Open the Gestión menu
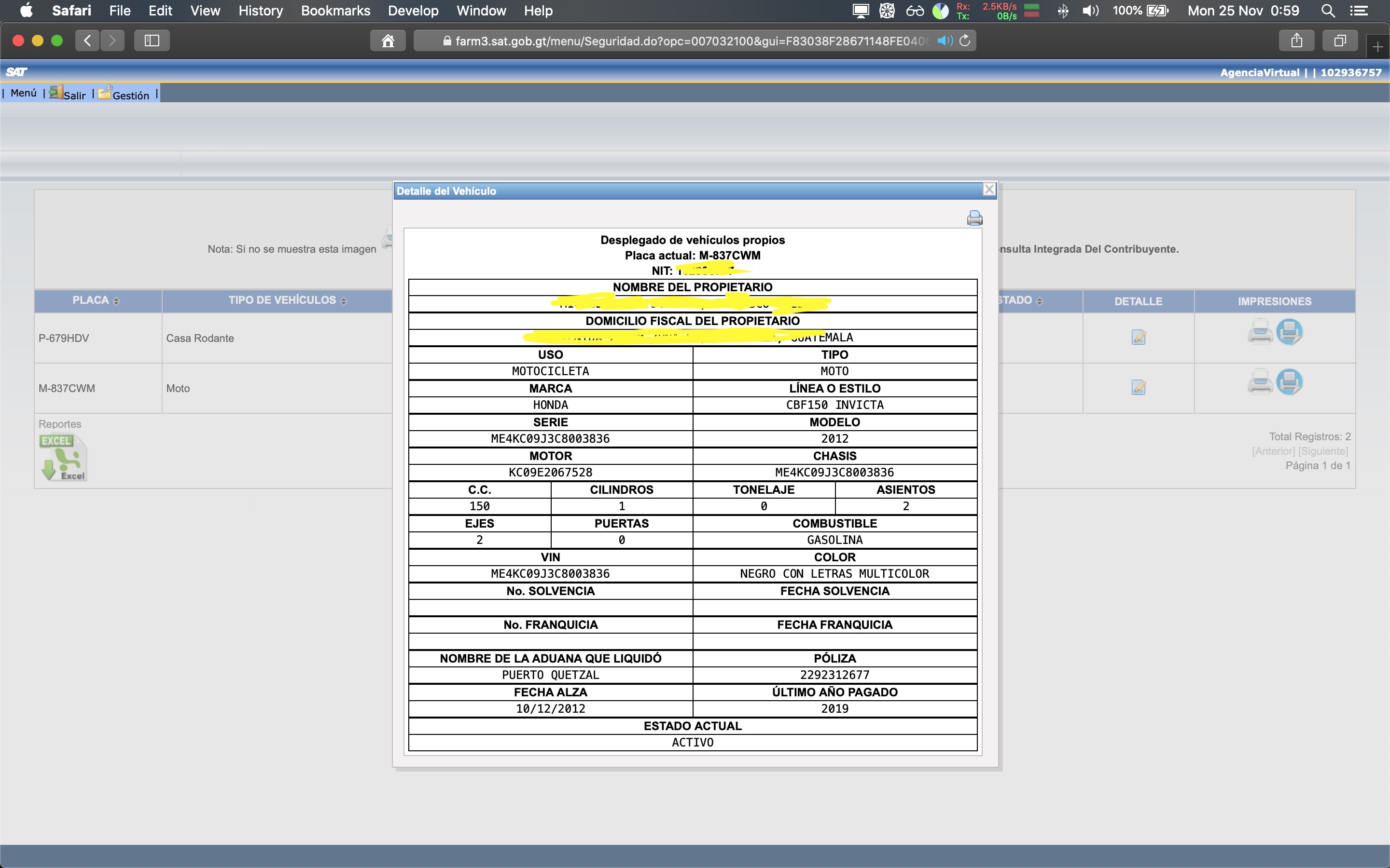1390x868 pixels. point(130,95)
